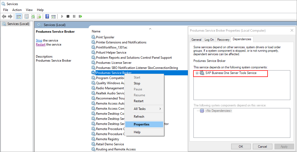Click the Show/Hide Console Tree toolbar icon
Screen dimensions: 297x152
coord(19,16)
